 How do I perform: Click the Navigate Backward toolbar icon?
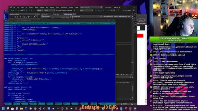pos(12,10)
